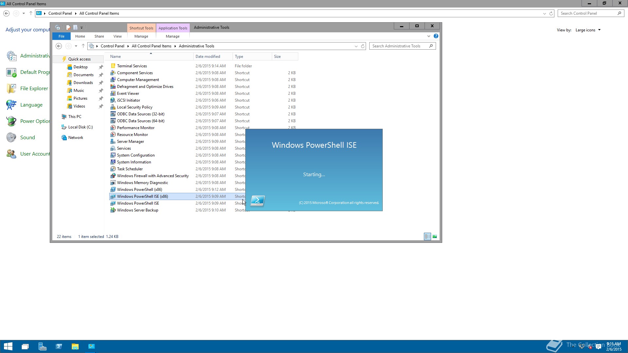Open Server Manager from taskbar
This screenshot has width=628, height=353.
tap(42, 346)
